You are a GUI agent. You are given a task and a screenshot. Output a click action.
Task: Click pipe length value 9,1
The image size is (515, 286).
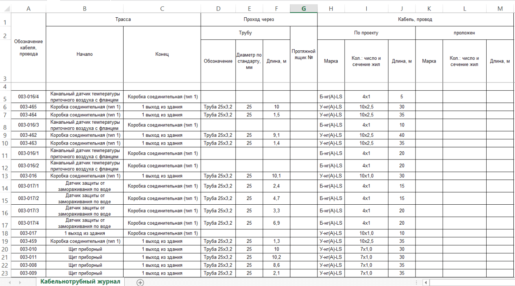277,135
